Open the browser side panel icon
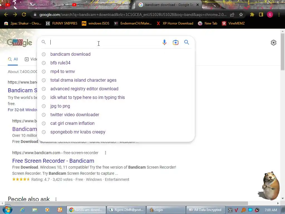Screen dimensions: 285x214 (261, 14)
